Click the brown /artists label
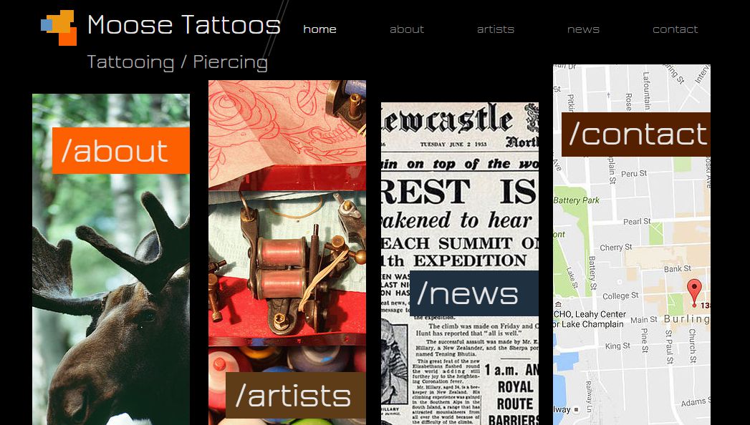The height and width of the screenshot is (425, 750). (296, 395)
